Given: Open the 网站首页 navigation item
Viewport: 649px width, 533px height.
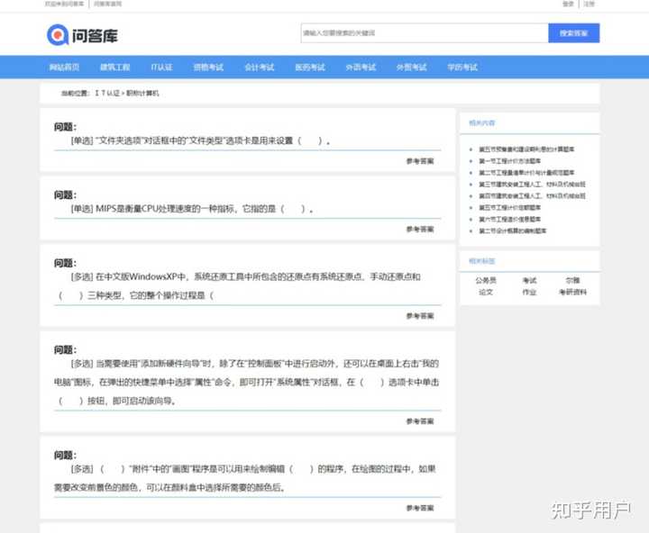Looking at the screenshot, I should click(64, 67).
